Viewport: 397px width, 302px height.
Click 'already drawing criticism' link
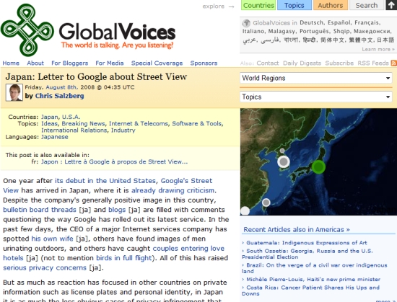[x=173, y=190]
